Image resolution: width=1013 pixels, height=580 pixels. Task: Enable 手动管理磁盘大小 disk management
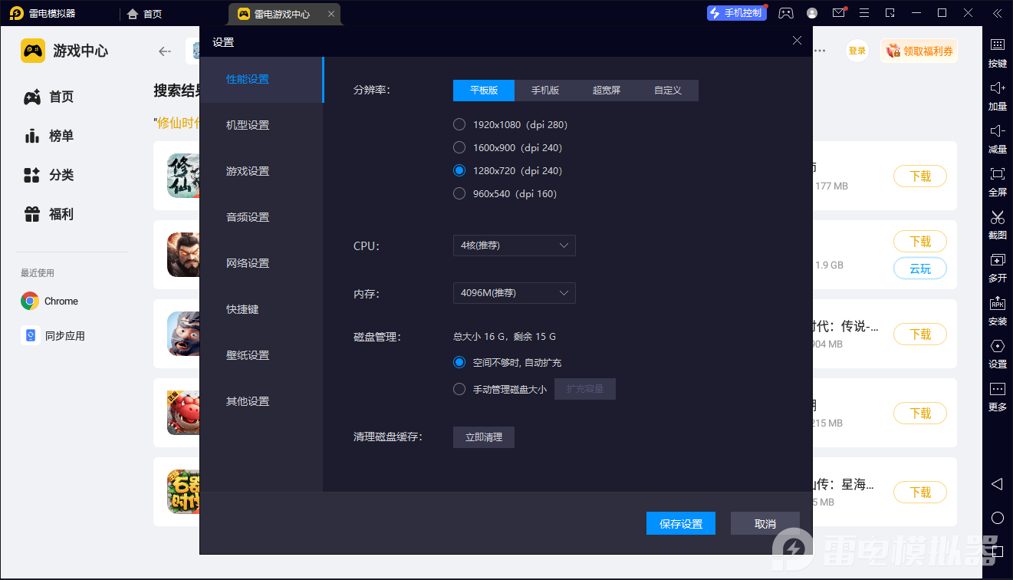pos(459,388)
